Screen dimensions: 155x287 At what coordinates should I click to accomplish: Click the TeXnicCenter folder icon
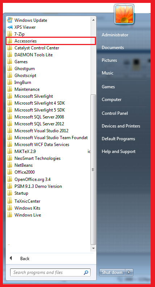(9, 201)
